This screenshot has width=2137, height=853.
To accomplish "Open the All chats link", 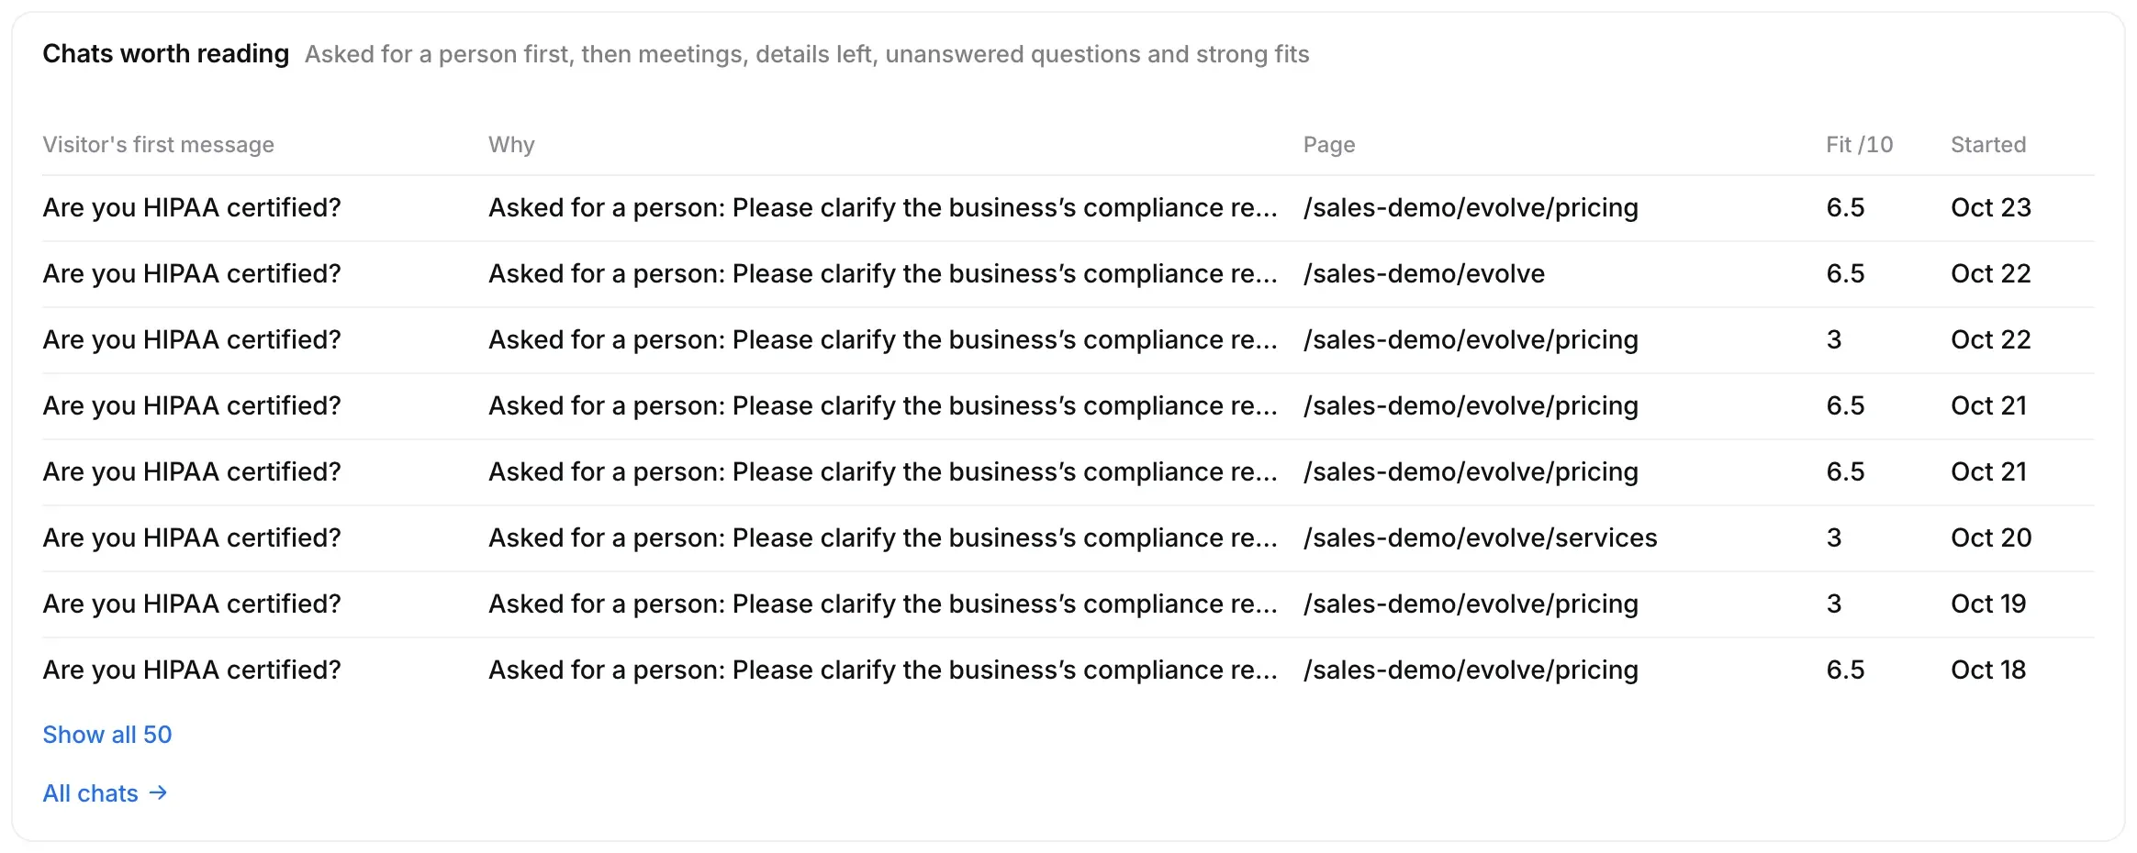I will [x=105, y=793].
